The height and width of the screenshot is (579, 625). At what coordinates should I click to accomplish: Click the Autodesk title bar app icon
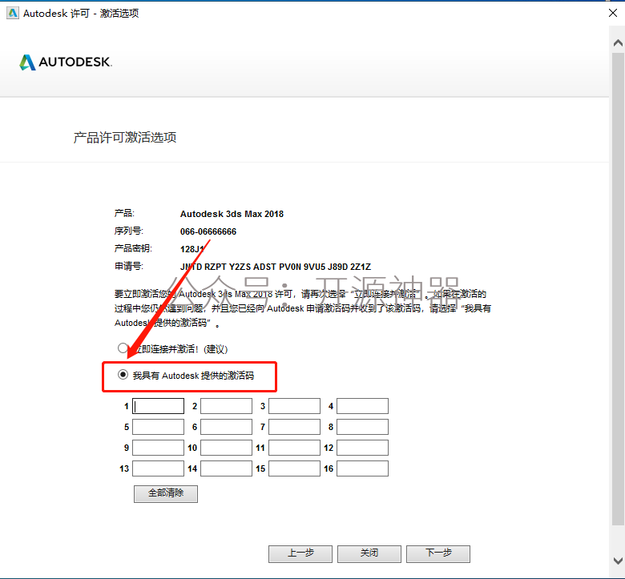click(x=13, y=13)
